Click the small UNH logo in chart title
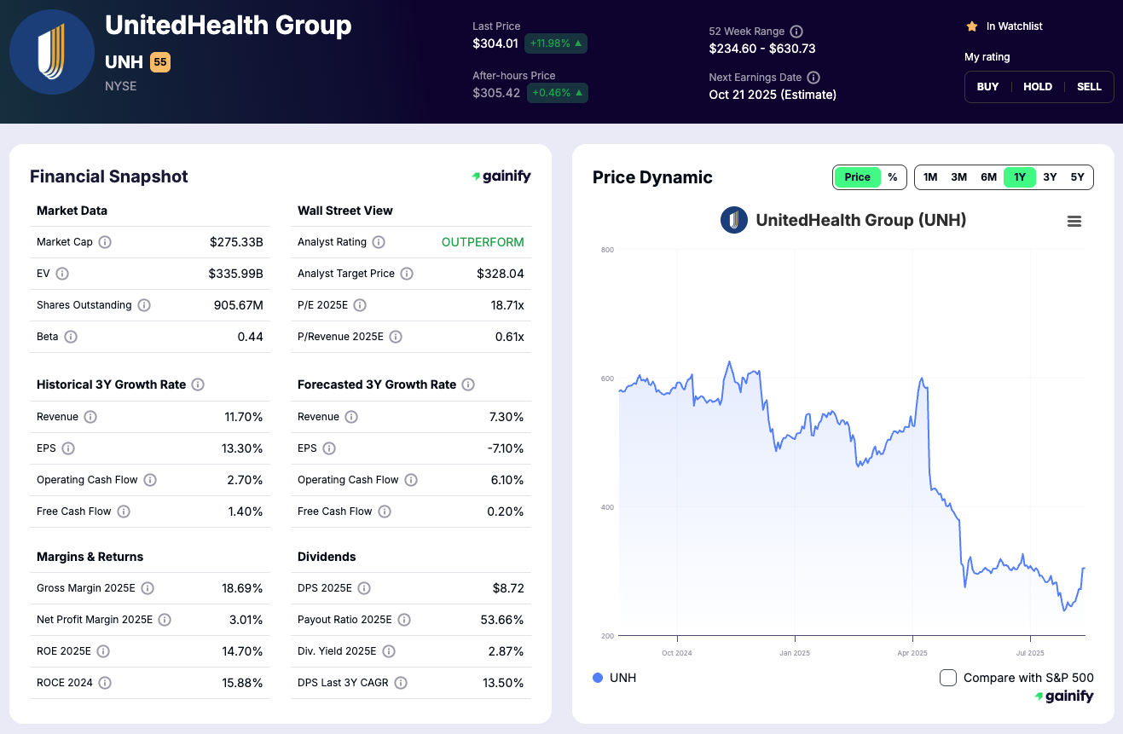The height and width of the screenshot is (734, 1123). [x=734, y=220]
